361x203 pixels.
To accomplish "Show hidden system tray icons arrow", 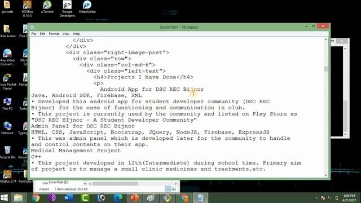I will click(x=316, y=198).
